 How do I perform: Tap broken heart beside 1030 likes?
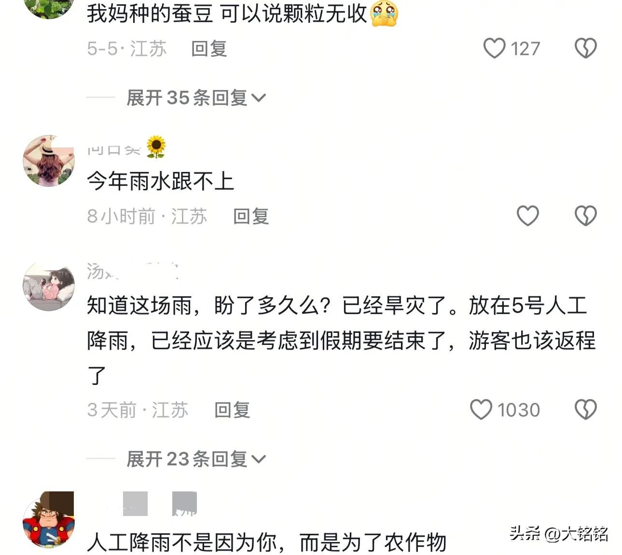pyautogui.click(x=585, y=410)
